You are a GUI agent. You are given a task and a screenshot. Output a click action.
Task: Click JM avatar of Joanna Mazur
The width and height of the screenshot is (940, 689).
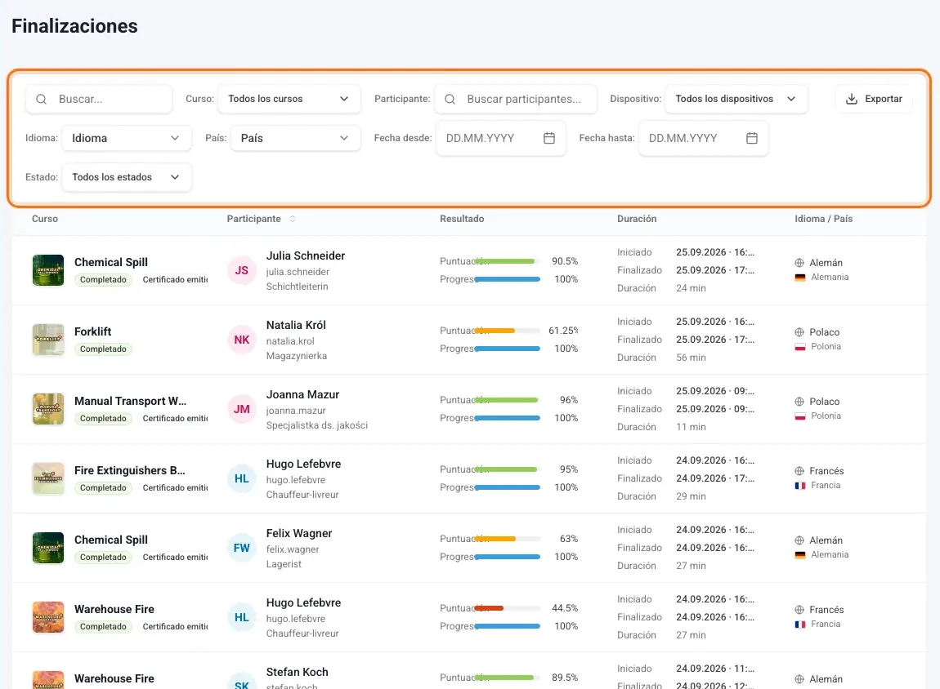click(x=242, y=410)
